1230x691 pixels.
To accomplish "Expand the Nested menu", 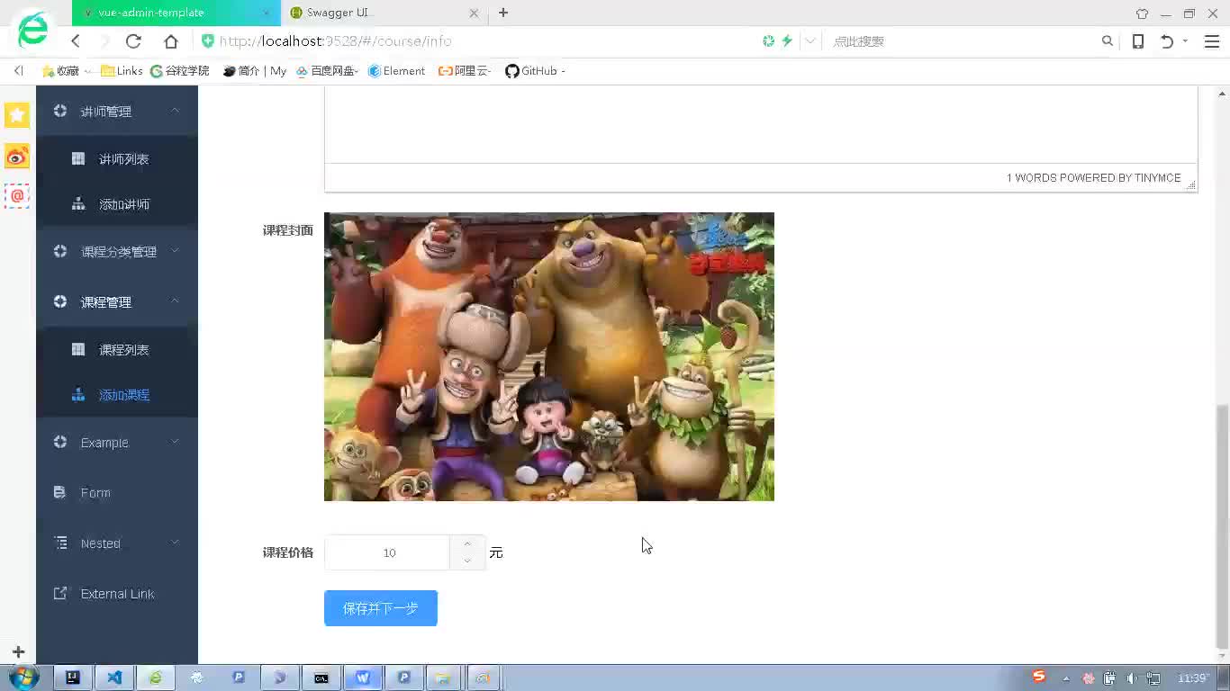I will coord(117,543).
